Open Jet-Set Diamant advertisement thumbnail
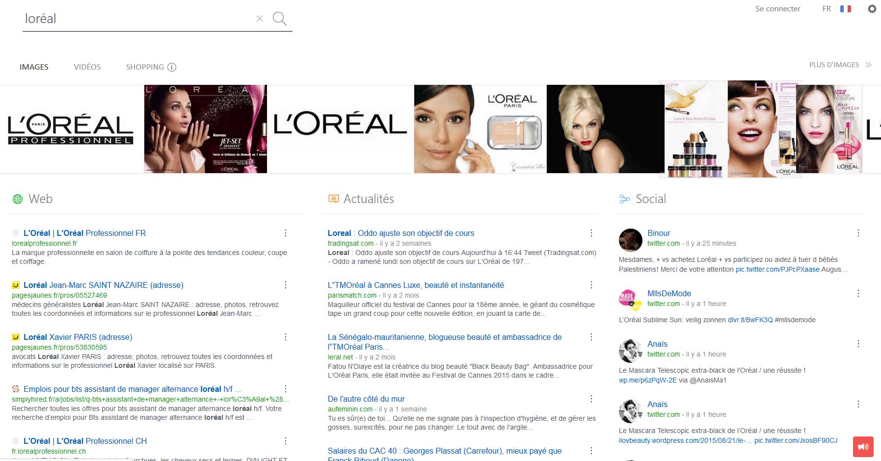The height and width of the screenshot is (461, 881). coord(205,129)
